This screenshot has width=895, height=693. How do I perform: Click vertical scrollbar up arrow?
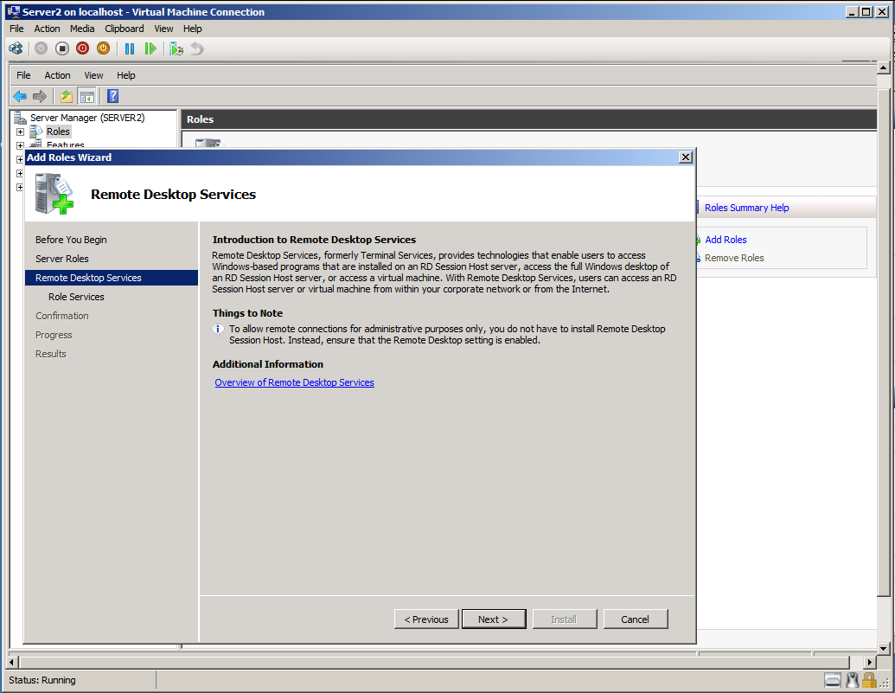click(x=883, y=68)
